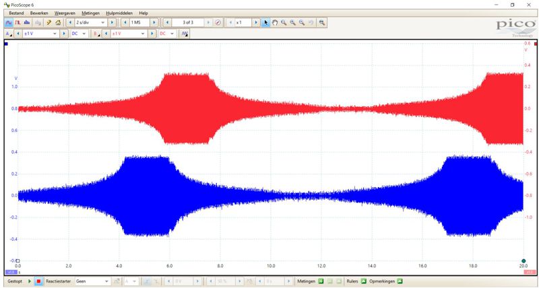The image size is (539, 288).
Task: Click the red Stop capture button
Action: click(38, 281)
